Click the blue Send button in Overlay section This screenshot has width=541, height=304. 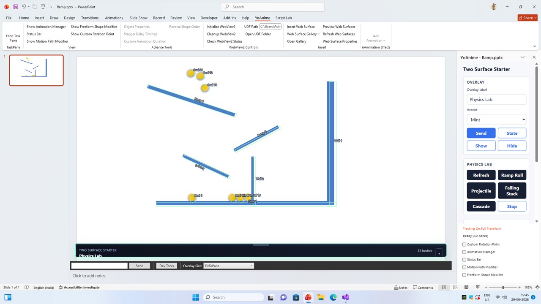481,133
